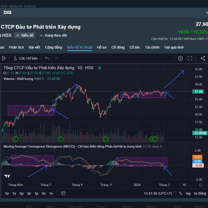
Task: Click the 27.60 current price label on axis
Action: click(198, 92)
